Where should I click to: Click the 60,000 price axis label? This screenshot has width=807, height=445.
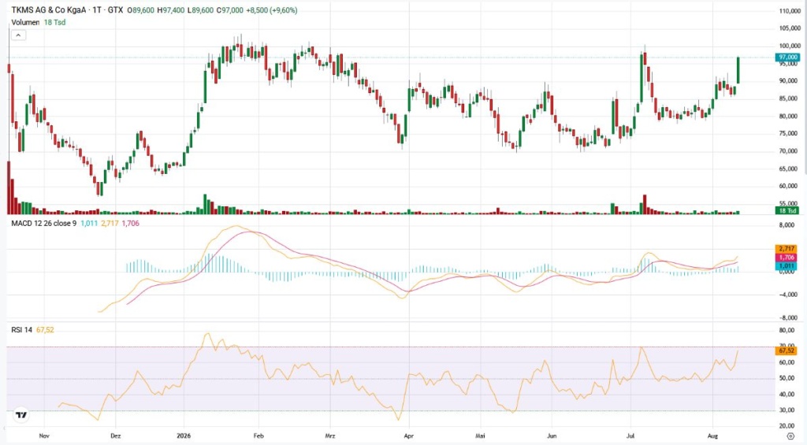click(x=789, y=186)
